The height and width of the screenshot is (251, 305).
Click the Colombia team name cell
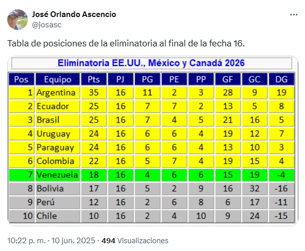point(58,161)
